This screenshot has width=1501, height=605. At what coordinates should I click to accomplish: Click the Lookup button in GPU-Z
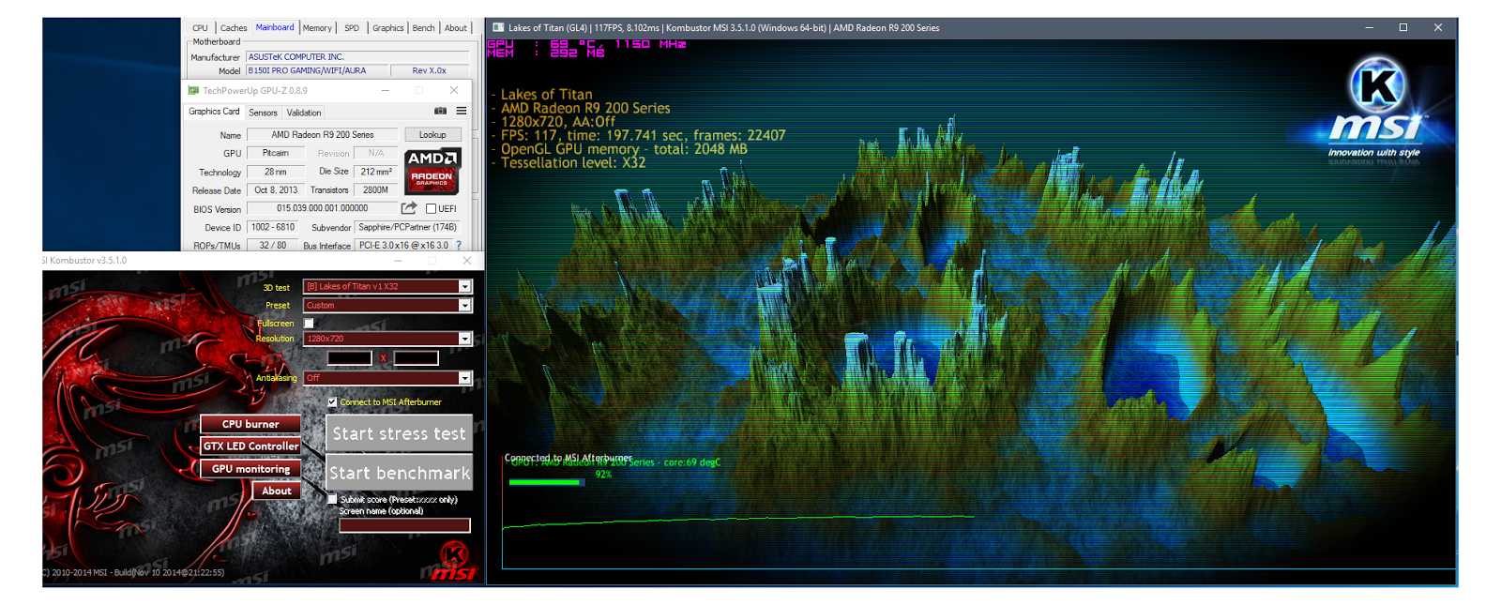[x=432, y=134]
